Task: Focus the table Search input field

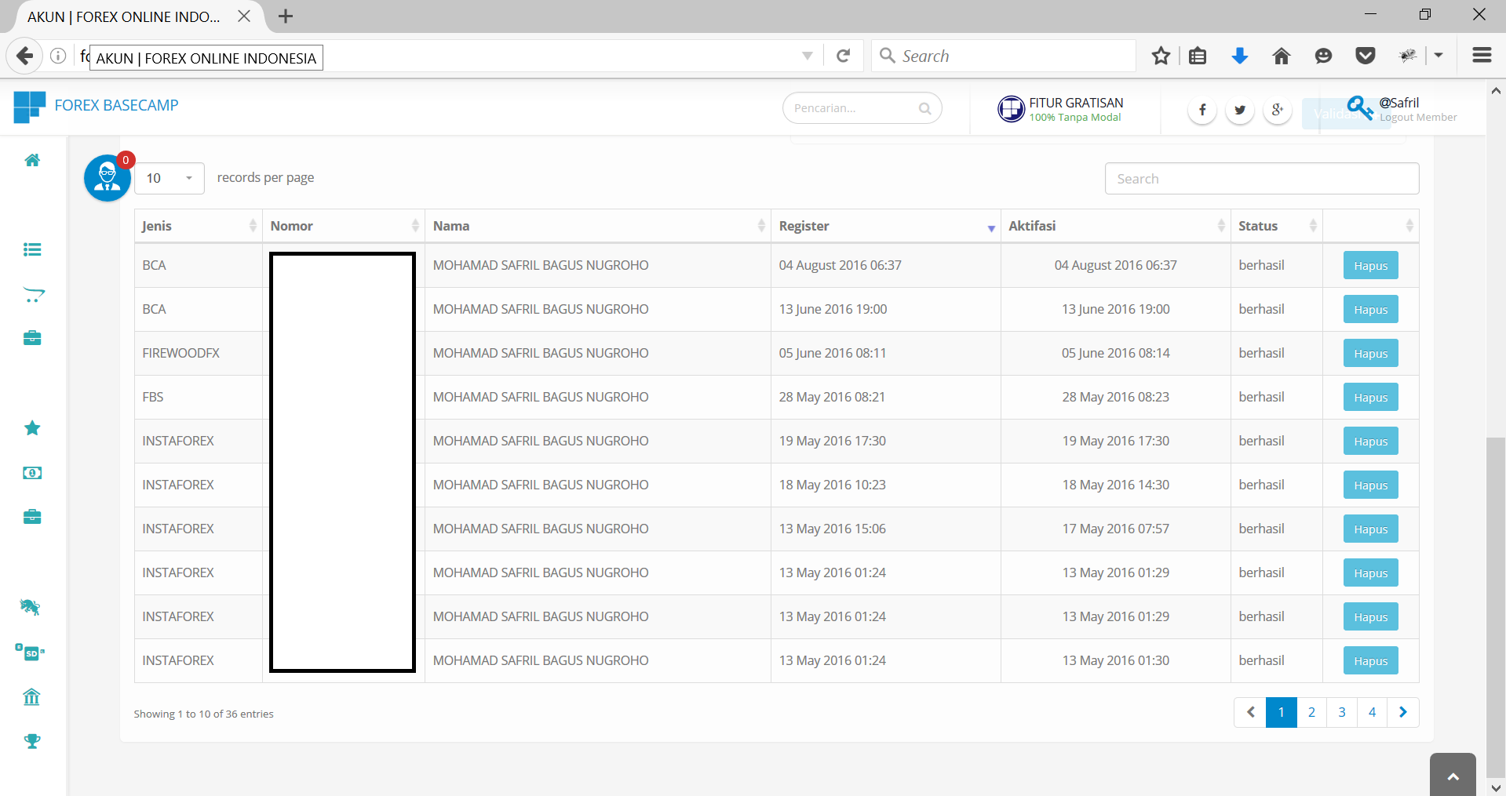Action: click(1262, 179)
